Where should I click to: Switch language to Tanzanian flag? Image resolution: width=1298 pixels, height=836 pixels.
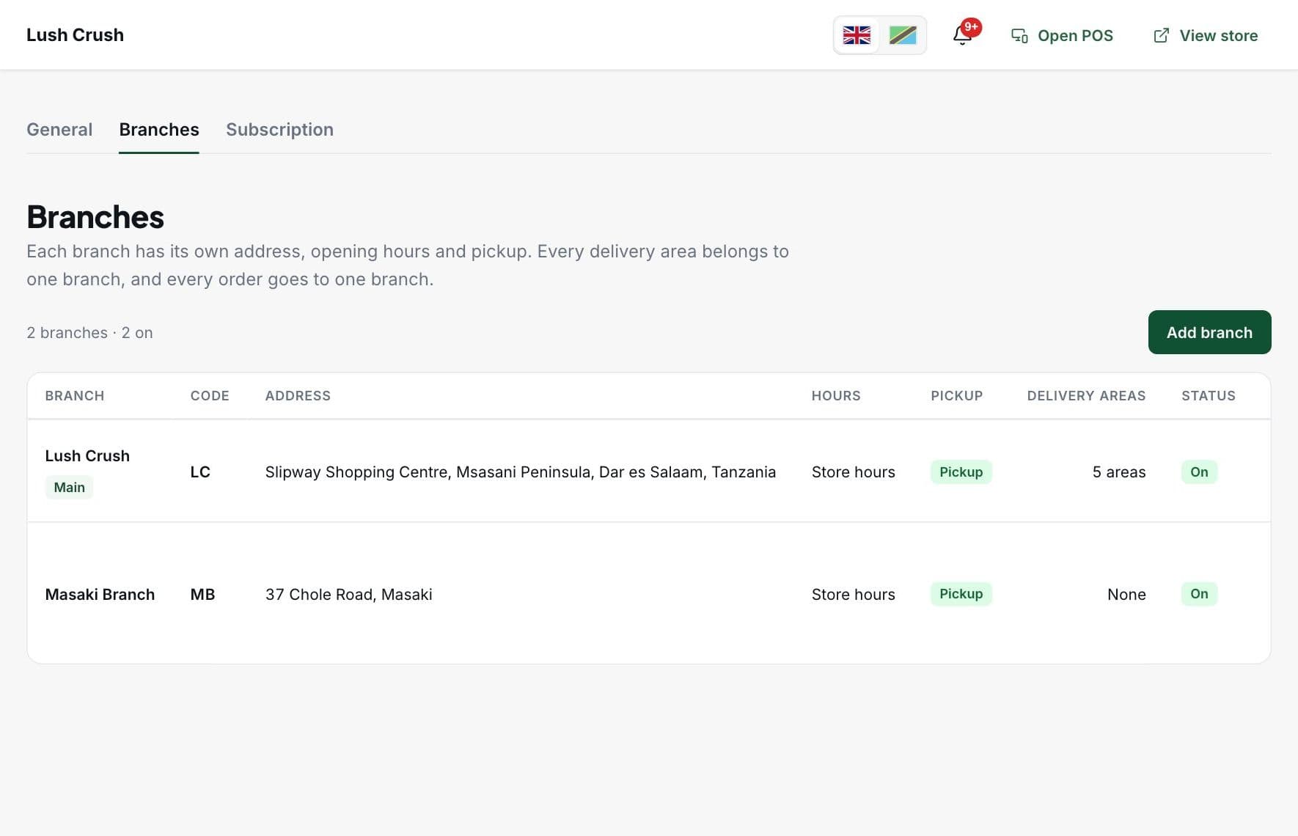(903, 35)
